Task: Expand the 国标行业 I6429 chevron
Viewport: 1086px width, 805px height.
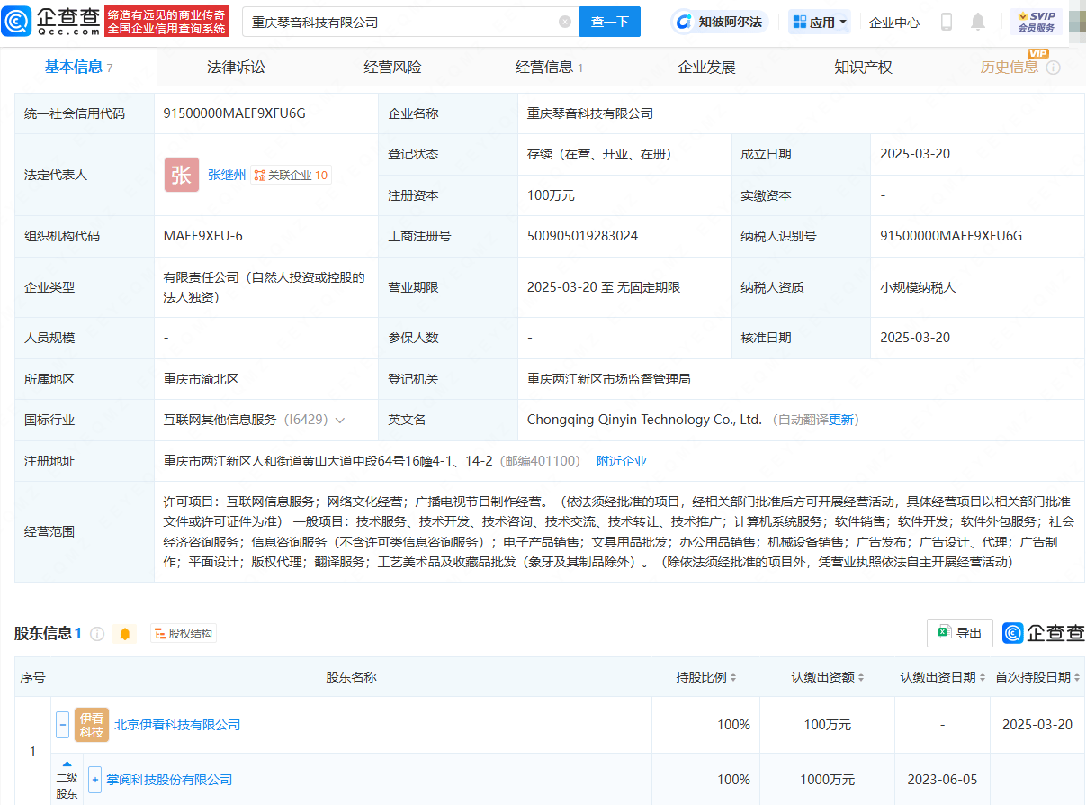Action: (x=340, y=420)
